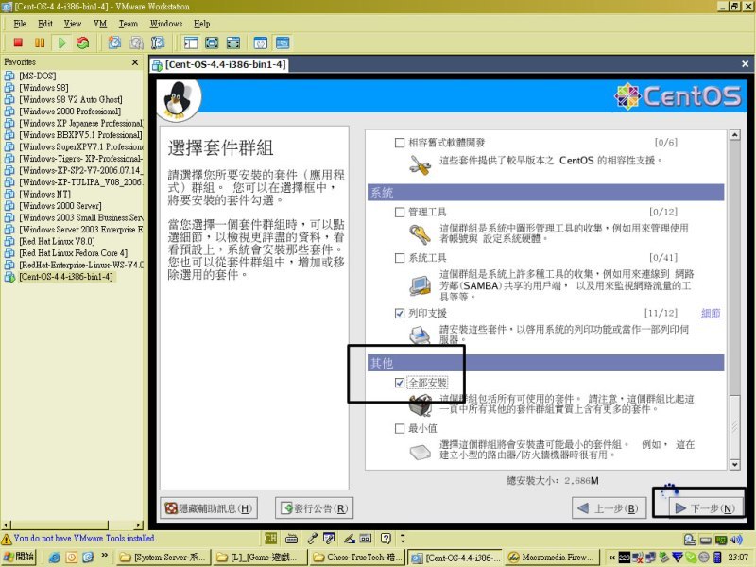
Task: Switch to Macromedia Fireworks taskbar button
Action: tap(553, 558)
